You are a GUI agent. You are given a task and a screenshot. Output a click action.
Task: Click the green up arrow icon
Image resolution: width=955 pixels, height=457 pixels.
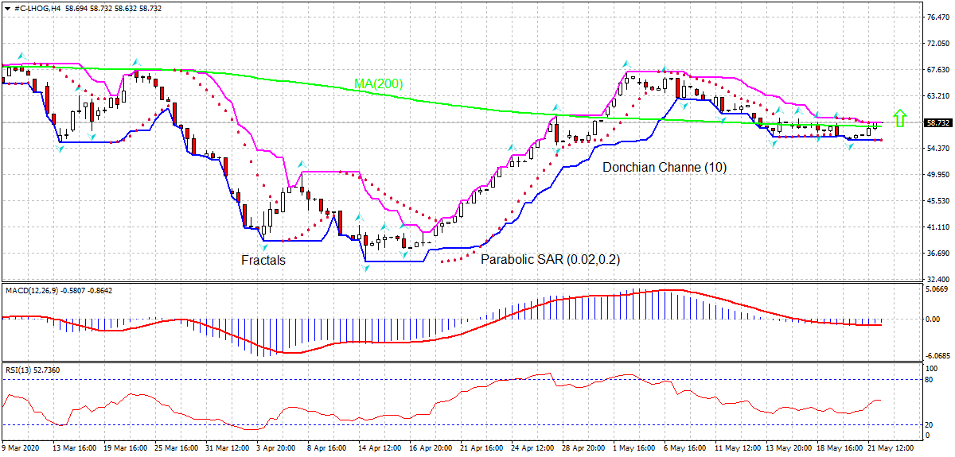click(900, 118)
